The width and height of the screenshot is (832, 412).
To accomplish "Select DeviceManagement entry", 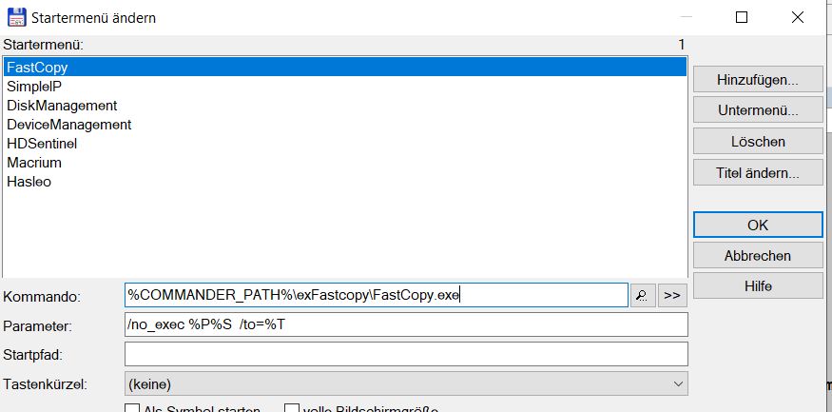I will 344,125.
